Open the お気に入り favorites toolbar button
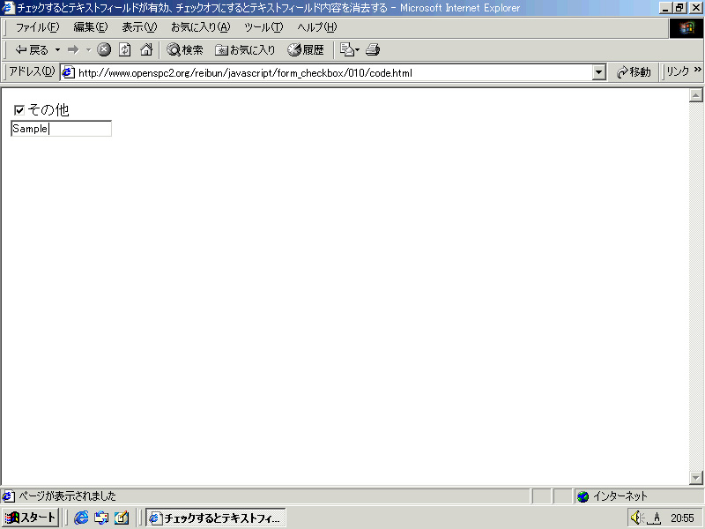The height and width of the screenshot is (529, 705). pos(245,50)
